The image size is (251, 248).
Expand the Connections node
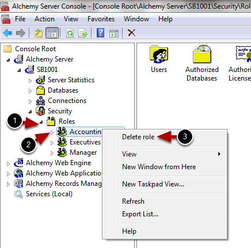pyautogui.click(x=30, y=101)
